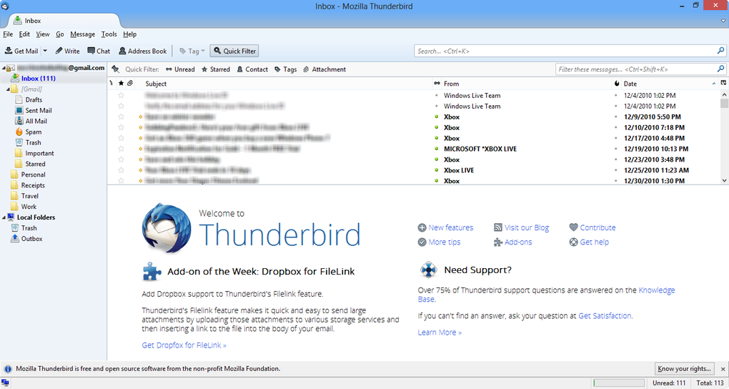Viewport: 729px width, 389px height.
Task: Open the New features link
Action: (x=450, y=227)
